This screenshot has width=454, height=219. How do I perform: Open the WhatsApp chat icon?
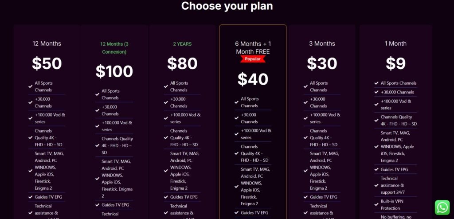pos(442,207)
